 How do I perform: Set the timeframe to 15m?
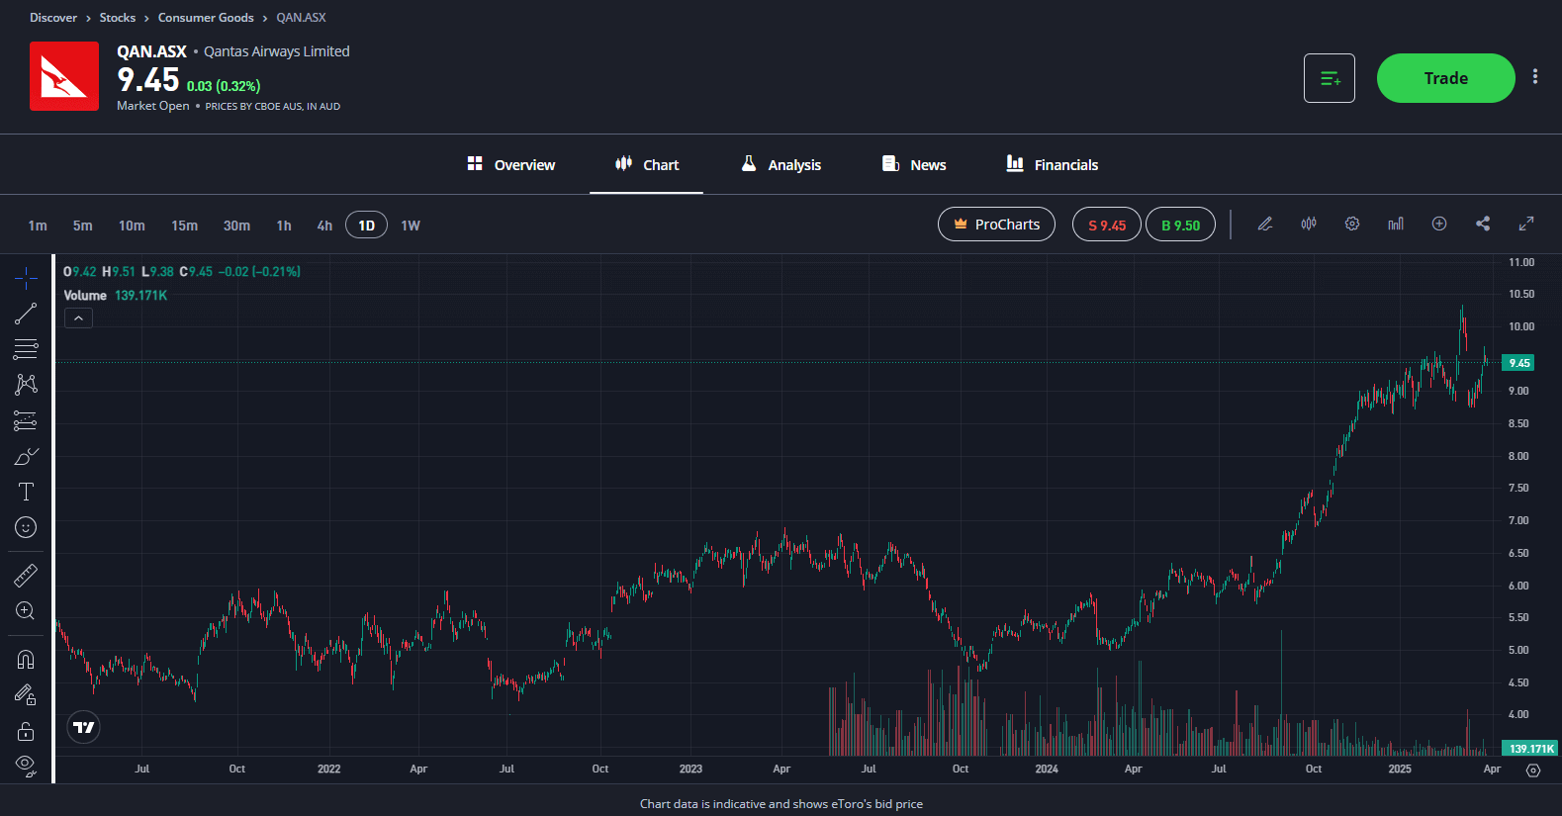coord(184,226)
